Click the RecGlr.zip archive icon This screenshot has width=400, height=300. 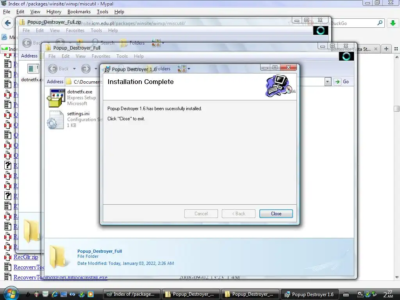tap(8, 257)
